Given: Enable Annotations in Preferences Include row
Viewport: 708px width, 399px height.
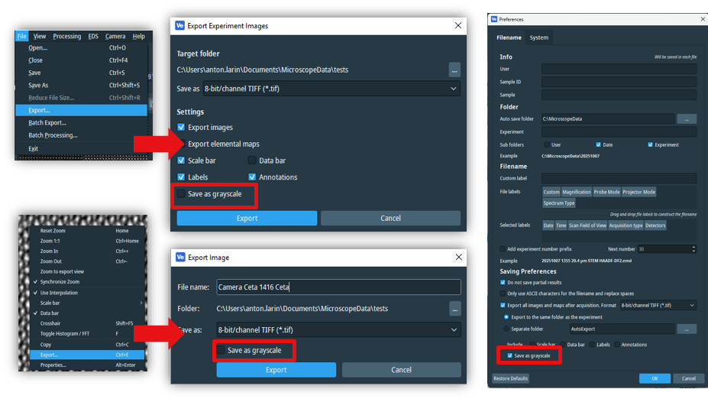Looking at the screenshot, I should [617, 345].
